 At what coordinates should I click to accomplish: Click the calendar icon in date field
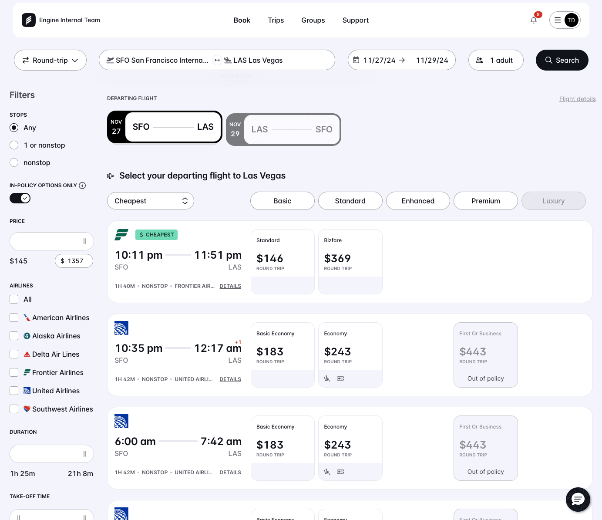click(356, 60)
